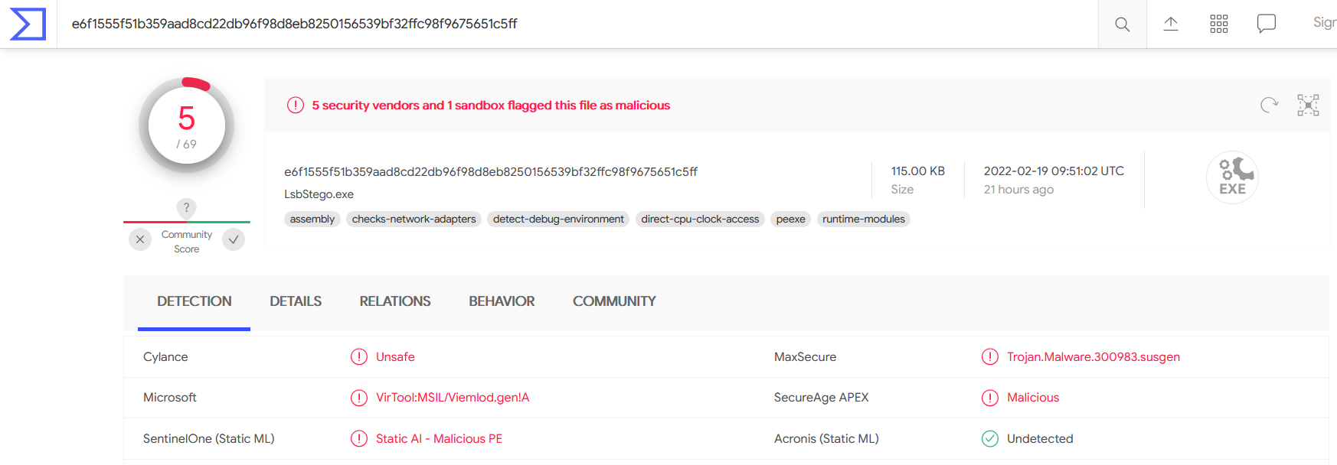
Task: Select the BEHAVIOR tab
Action: [x=502, y=301]
